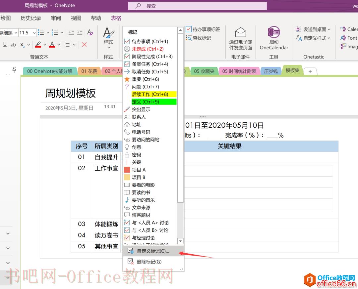Open 自定义标记(C)... dialog
Screen dimensions: 358x289
(x=153, y=251)
